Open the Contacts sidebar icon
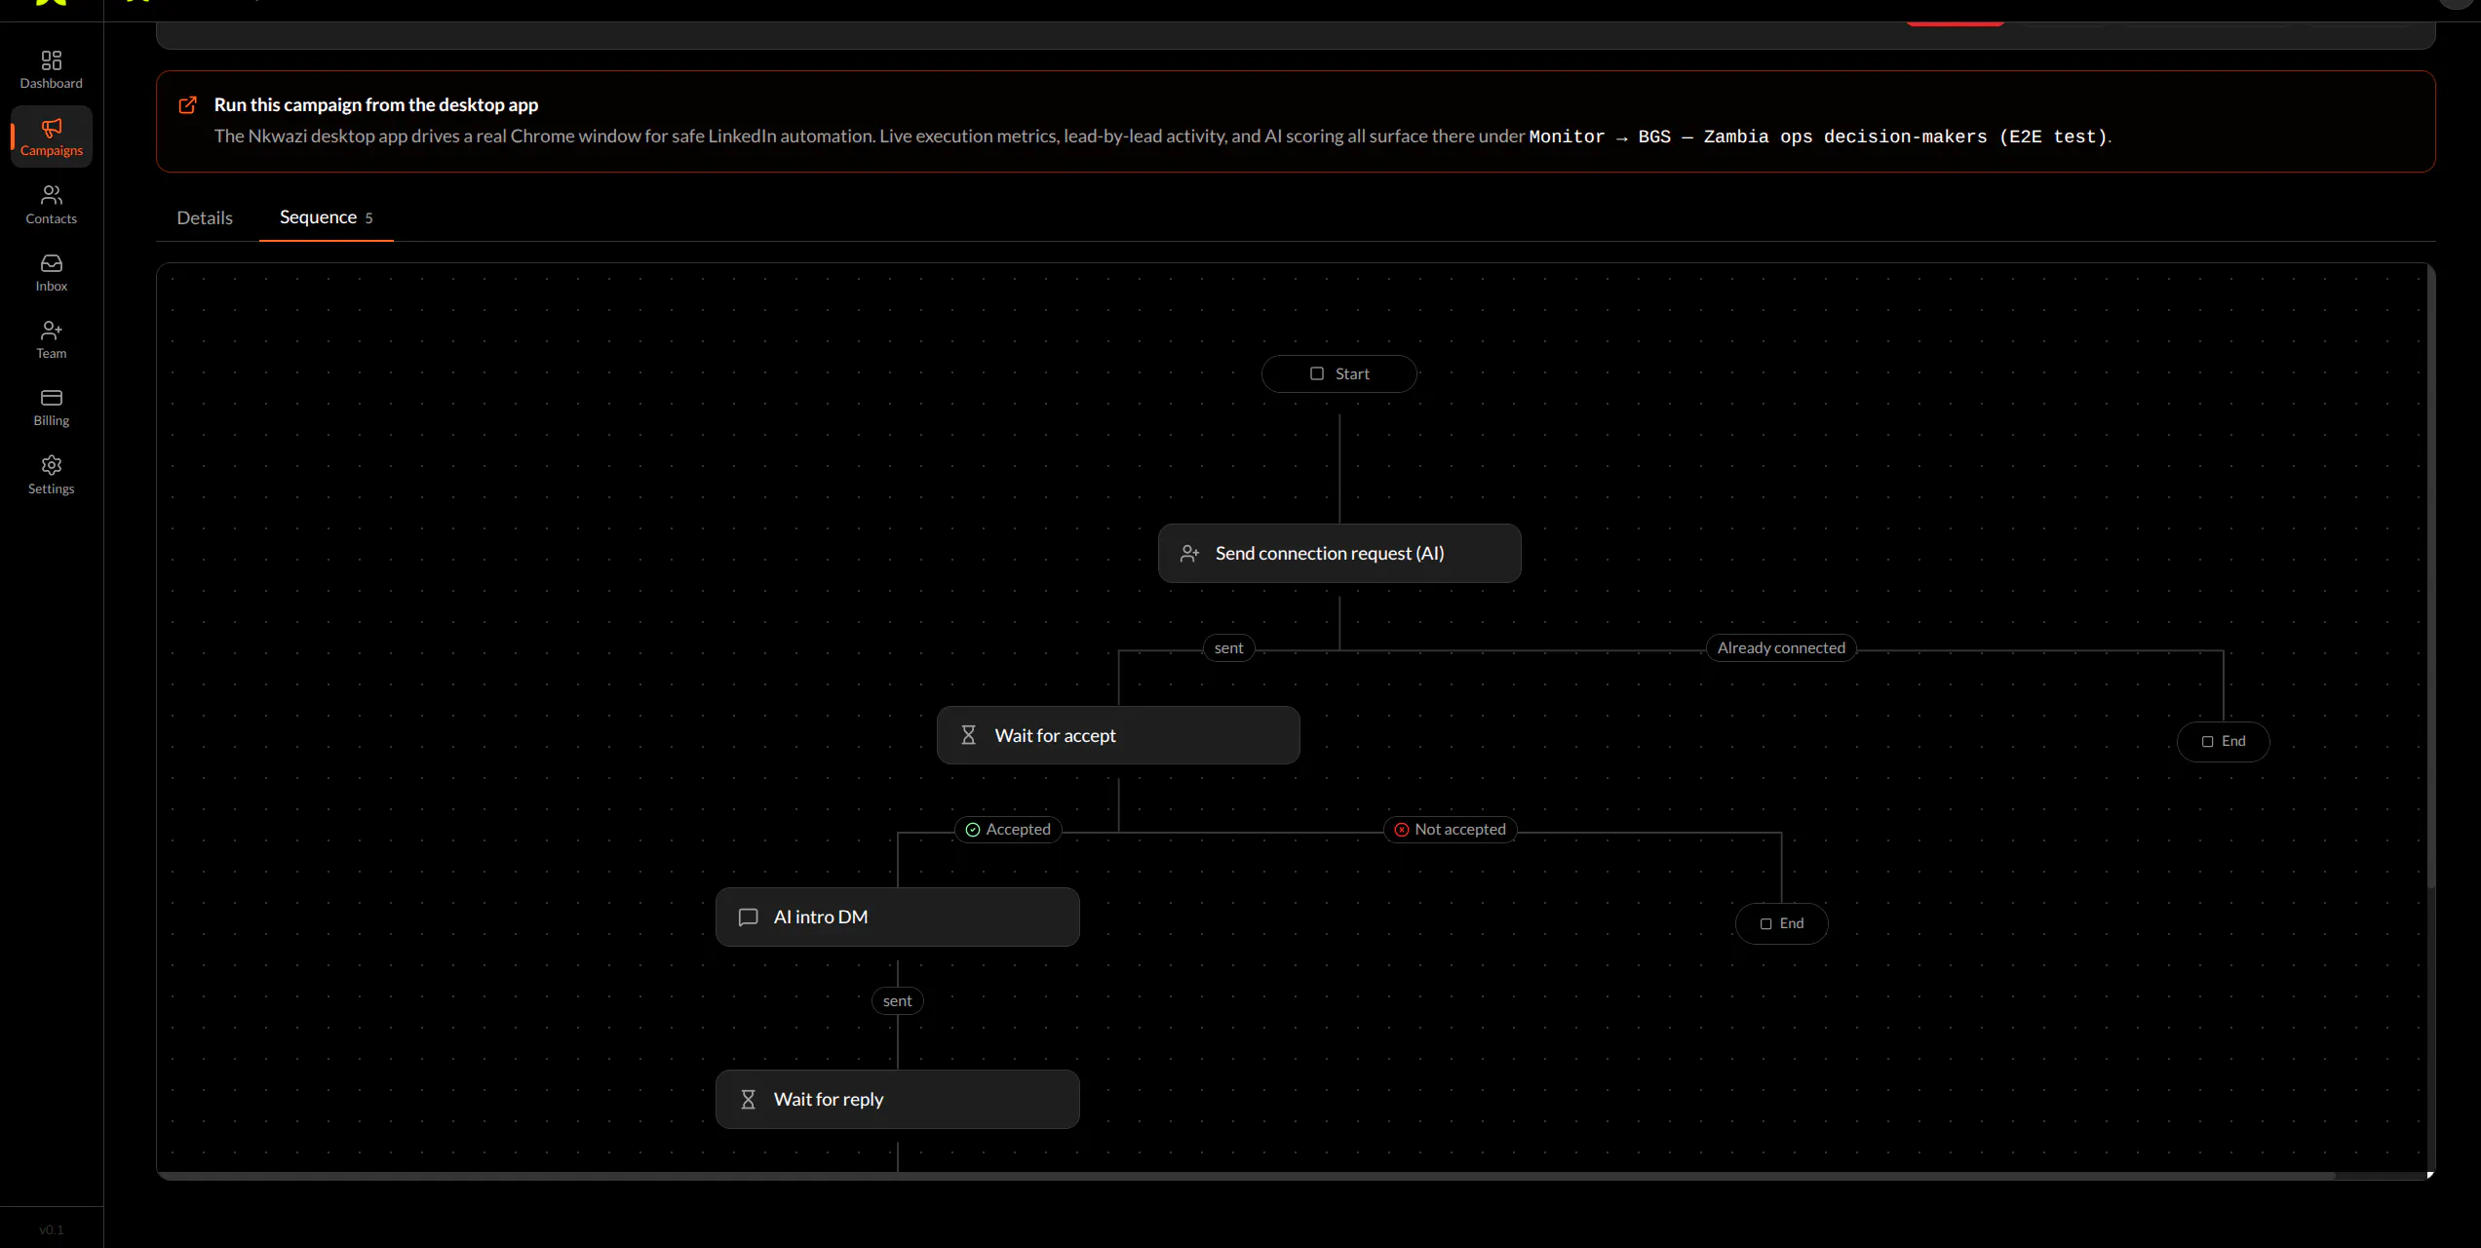2481x1248 pixels. click(52, 195)
